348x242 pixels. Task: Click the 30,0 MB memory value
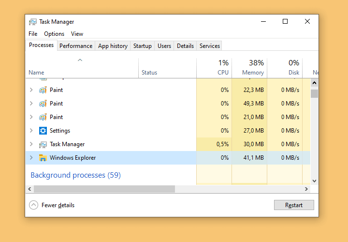pyautogui.click(x=254, y=144)
